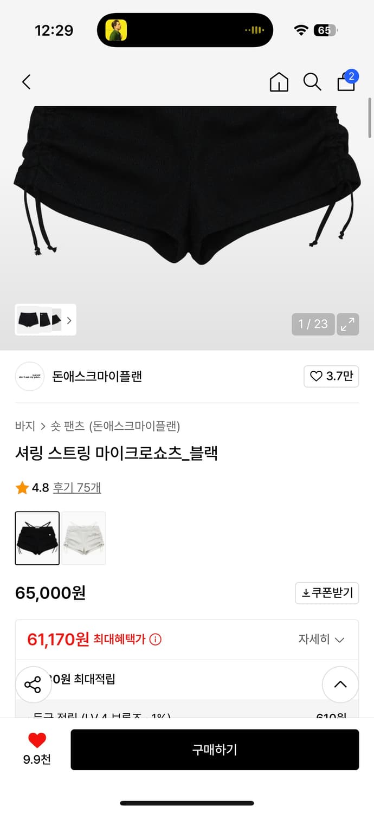Image resolution: width=374 pixels, height=813 pixels.
Task: Show more image thumbnails via chevron
Action: point(69,320)
